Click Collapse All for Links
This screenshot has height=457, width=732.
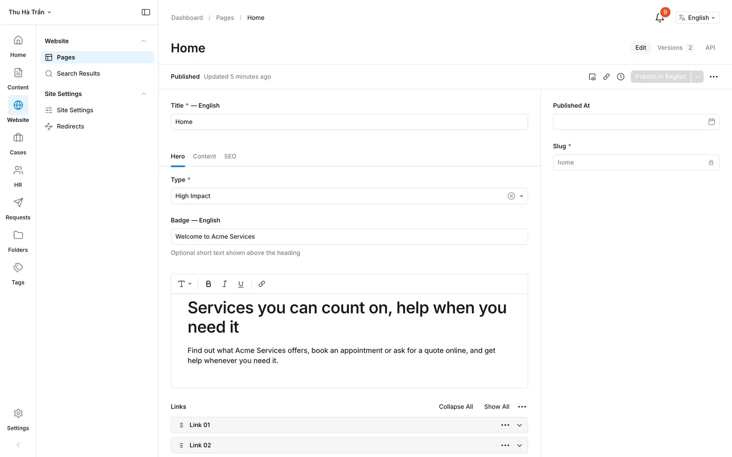[x=456, y=407]
